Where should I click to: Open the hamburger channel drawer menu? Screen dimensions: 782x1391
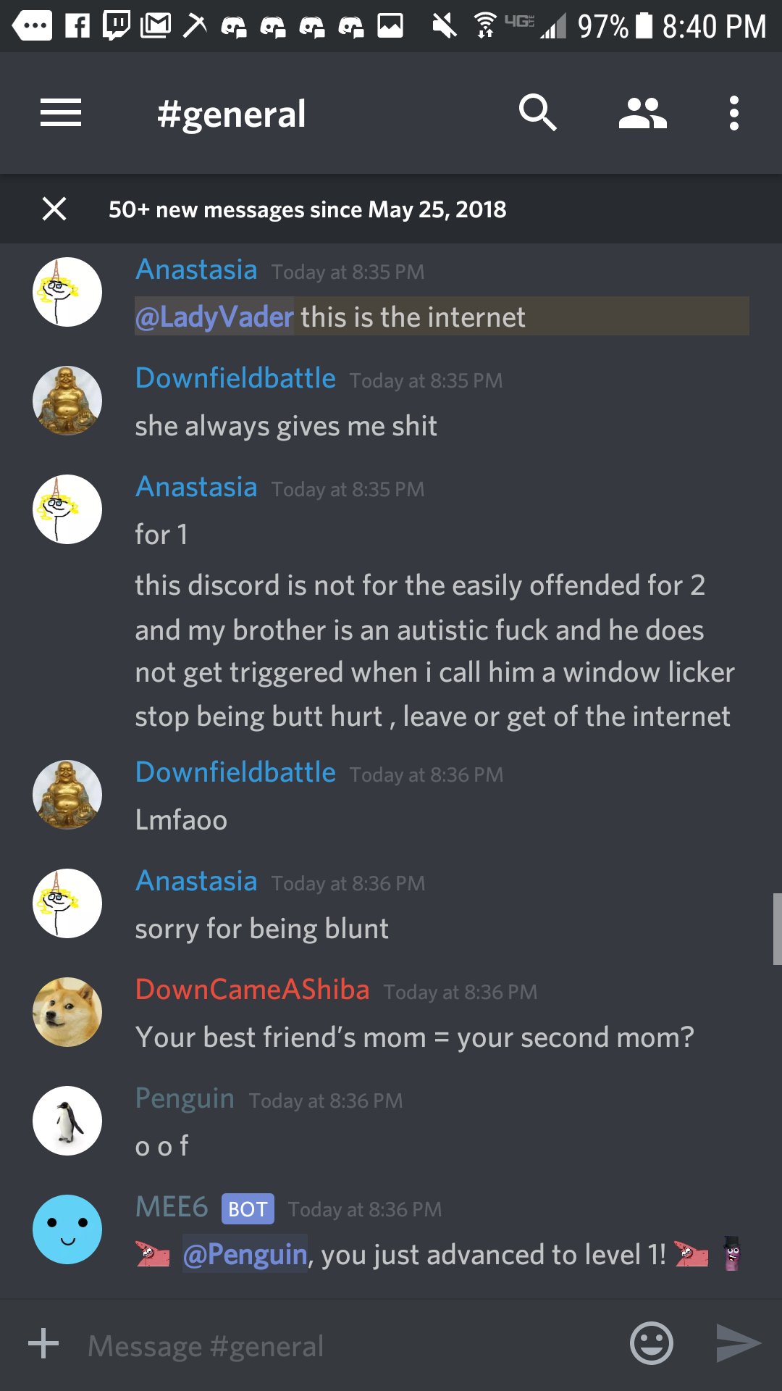(61, 113)
